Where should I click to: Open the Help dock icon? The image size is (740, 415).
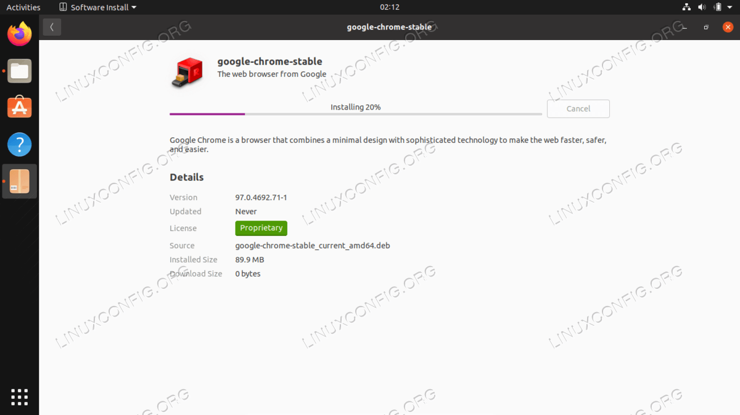pos(19,145)
